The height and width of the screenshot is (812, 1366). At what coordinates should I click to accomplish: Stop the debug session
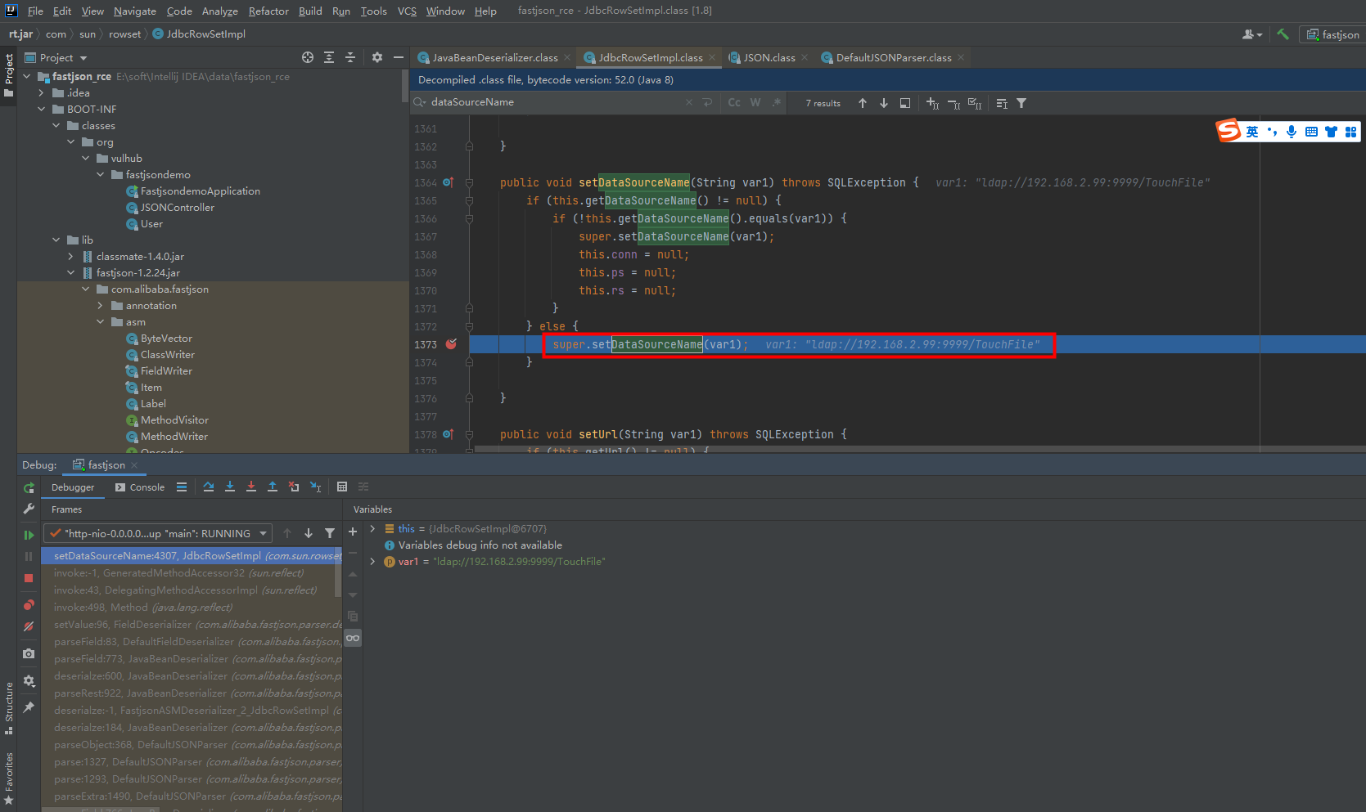click(x=29, y=578)
